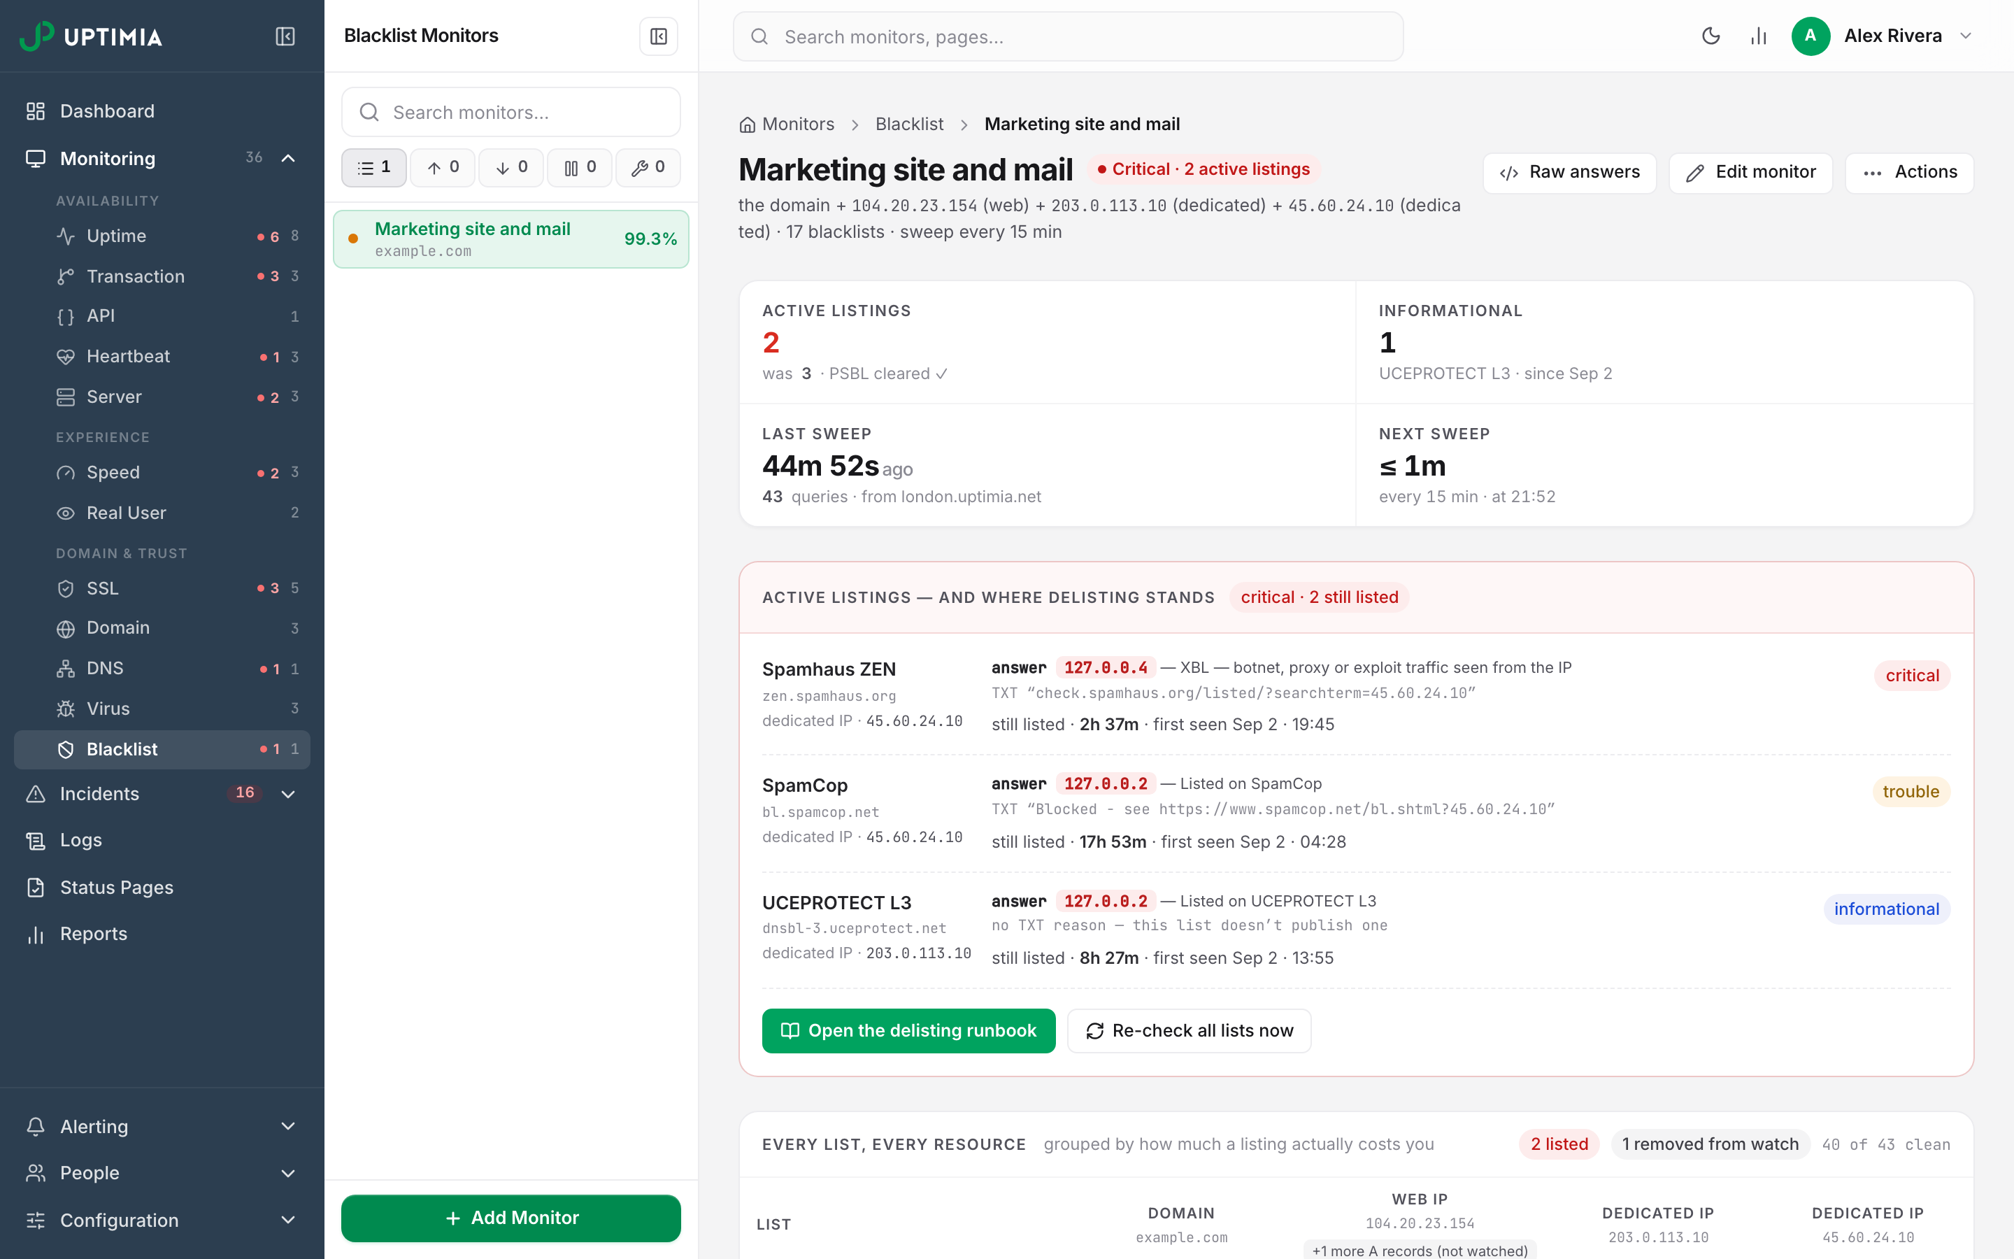Toggle dark mode with the moon icon
This screenshot has height=1259, width=2014.
(x=1711, y=36)
